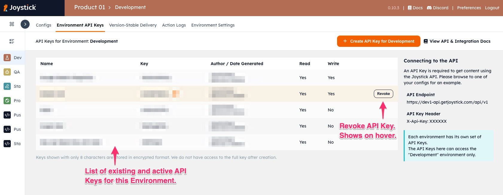The height and width of the screenshot is (195, 503).
Task: Click the blue environment API keys note
Action: (448, 146)
